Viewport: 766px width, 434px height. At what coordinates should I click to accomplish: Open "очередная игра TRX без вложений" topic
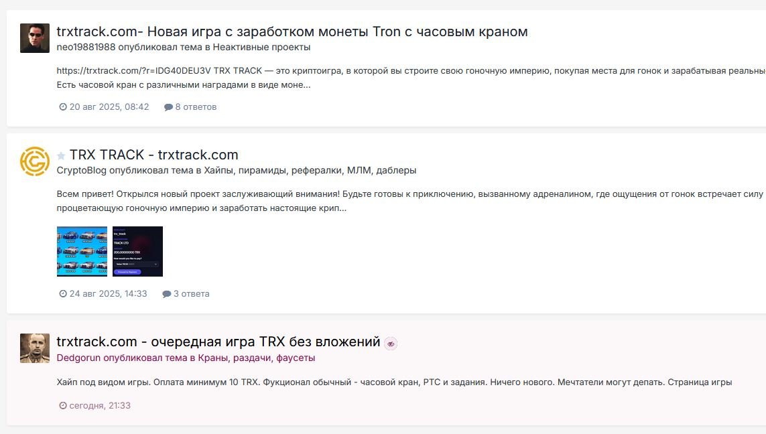pyautogui.click(x=218, y=342)
